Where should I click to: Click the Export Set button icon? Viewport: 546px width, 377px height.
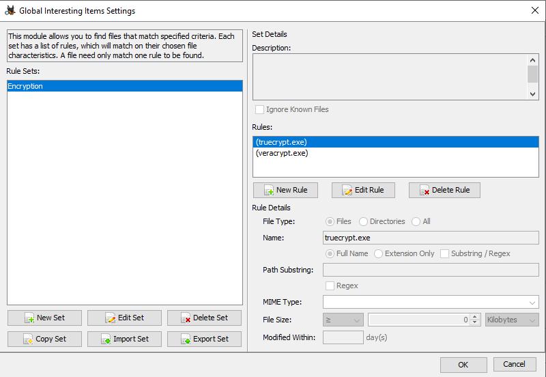(x=185, y=339)
